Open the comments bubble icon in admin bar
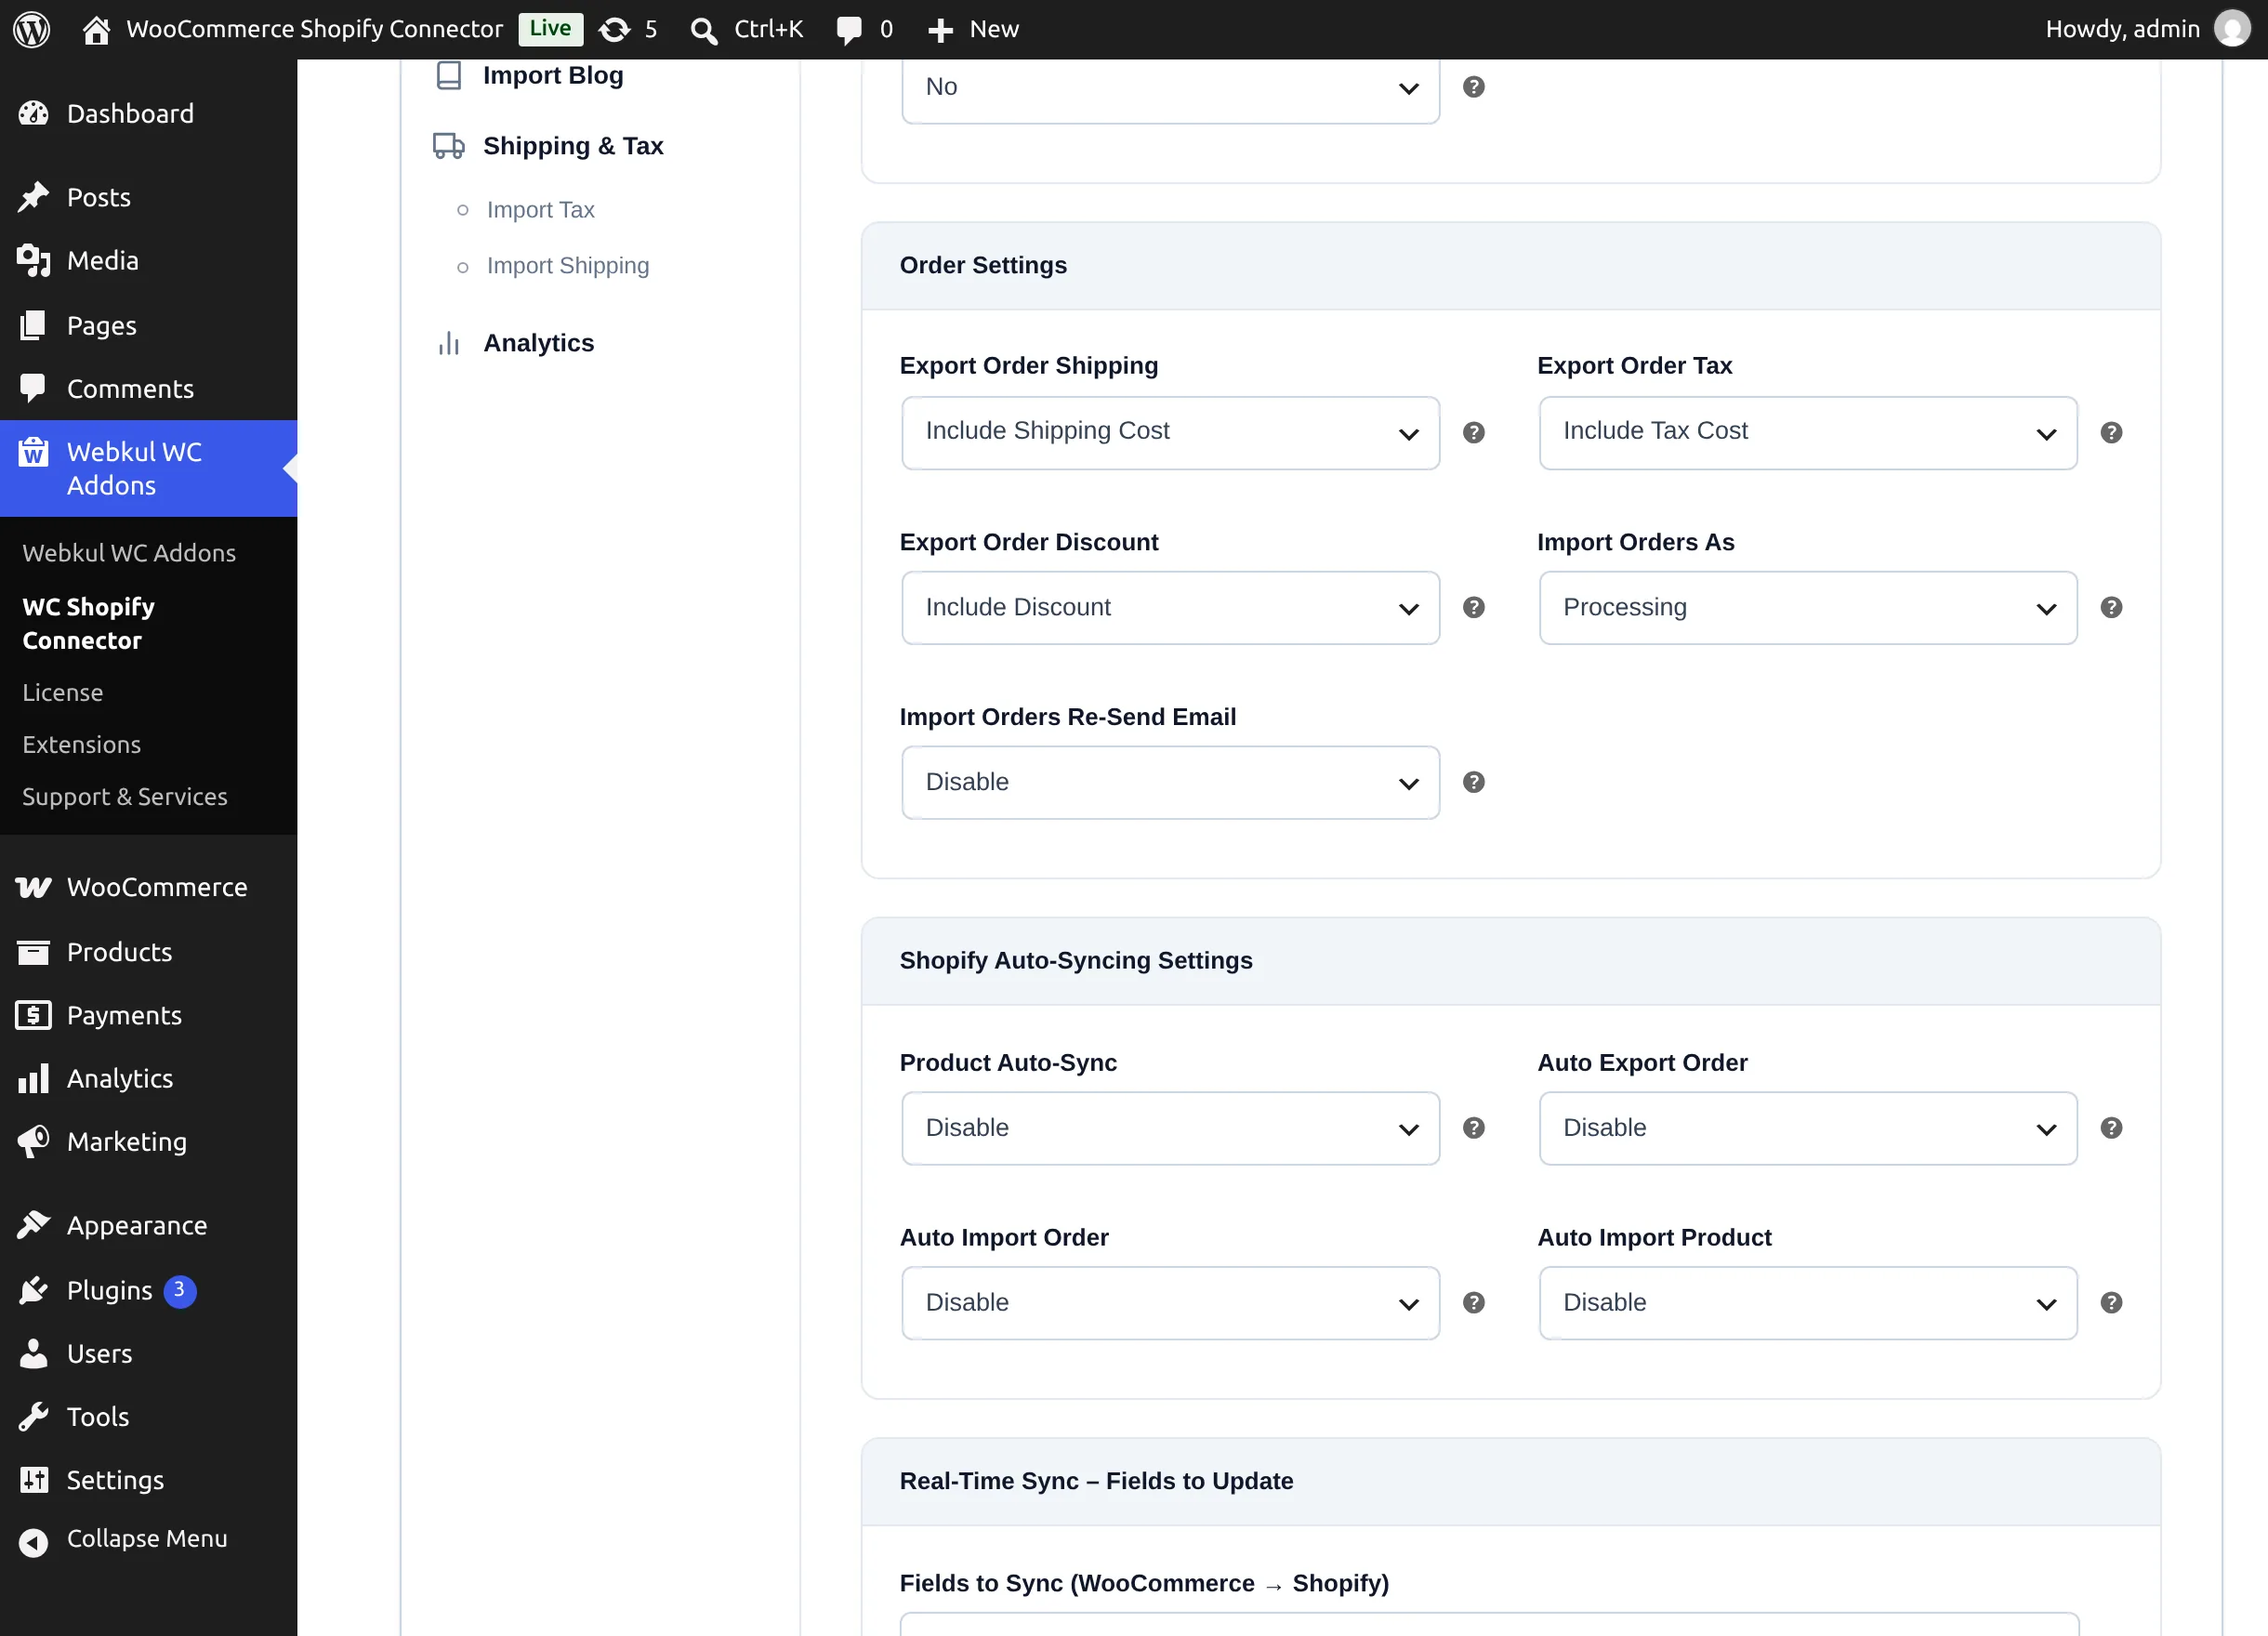Image resolution: width=2268 pixels, height=1636 pixels. click(849, 30)
